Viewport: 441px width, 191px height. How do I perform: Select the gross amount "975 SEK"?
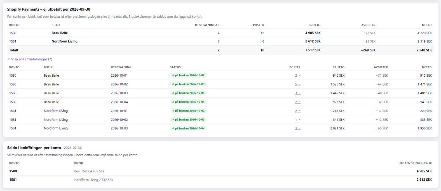[x=339, y=102]
